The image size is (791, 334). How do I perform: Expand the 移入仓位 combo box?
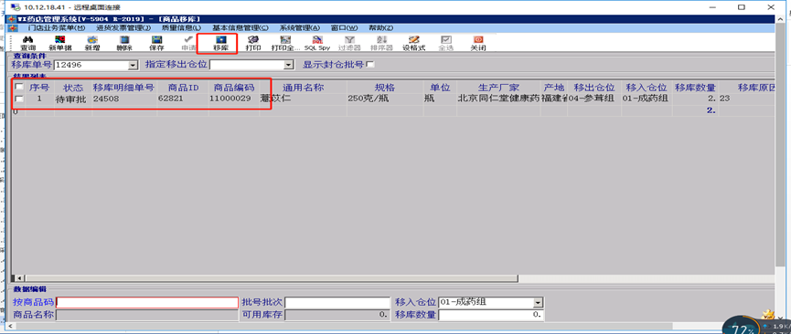tap(539, 303)
